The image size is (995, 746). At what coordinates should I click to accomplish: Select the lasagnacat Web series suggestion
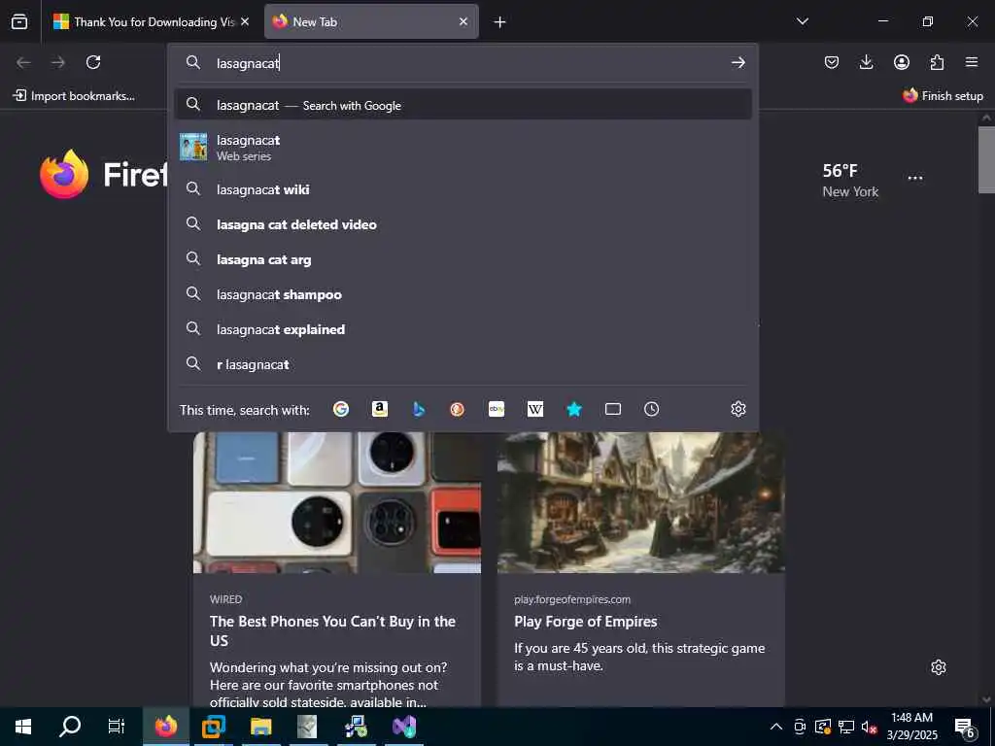[x=463, y=148]
